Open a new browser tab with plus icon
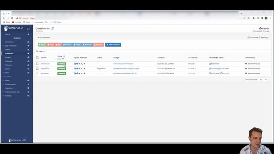 241,13
